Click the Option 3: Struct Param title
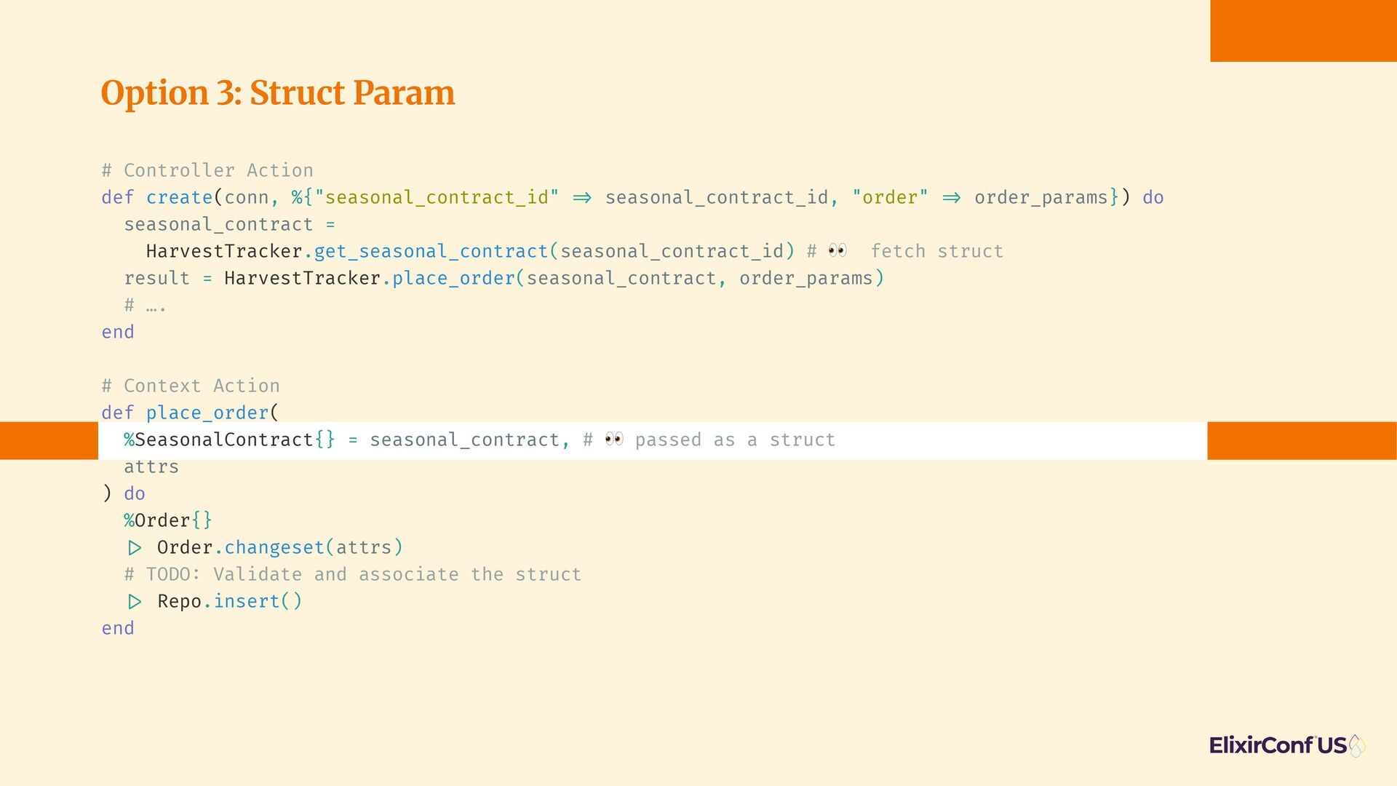The width and height of the screenshot is (1397, 786). 278,93
